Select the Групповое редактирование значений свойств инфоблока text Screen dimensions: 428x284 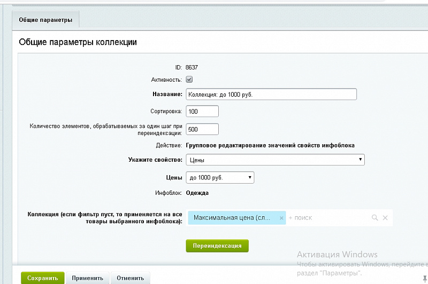click(270, 145)
